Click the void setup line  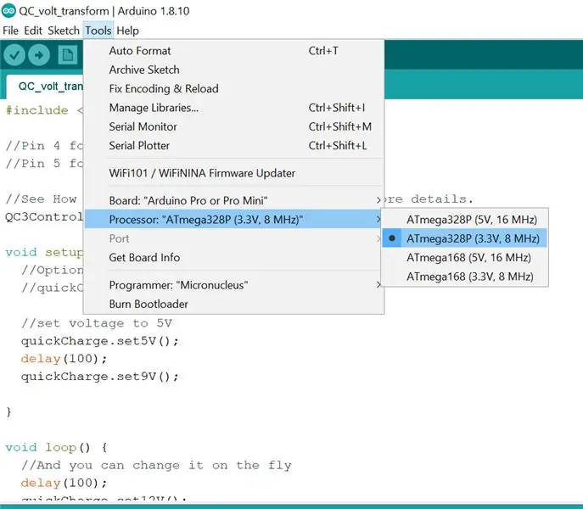click(44, 253)
